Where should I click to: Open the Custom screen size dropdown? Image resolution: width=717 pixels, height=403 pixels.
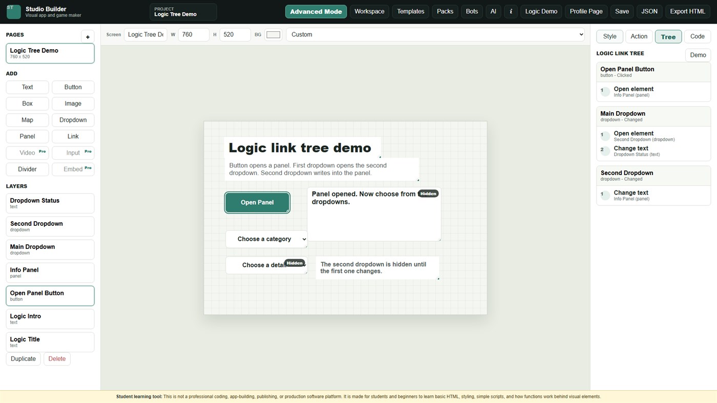pyautogui.click(x=435, y=34)
